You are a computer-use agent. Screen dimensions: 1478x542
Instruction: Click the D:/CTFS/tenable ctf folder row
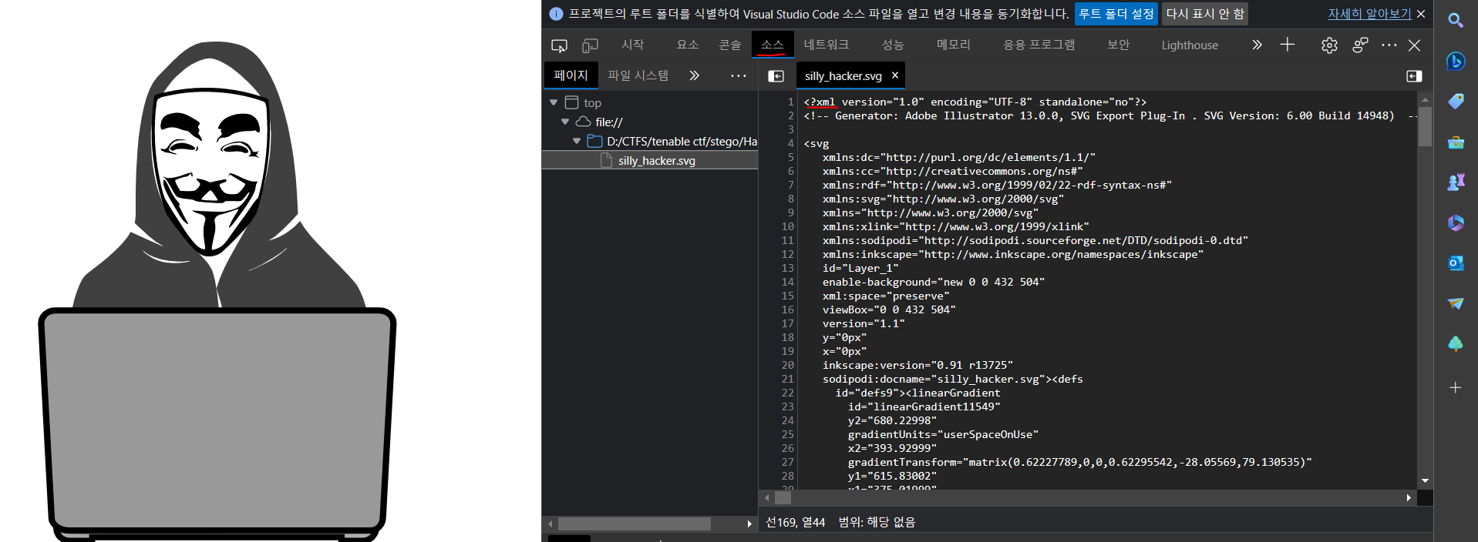coord(650,141)
